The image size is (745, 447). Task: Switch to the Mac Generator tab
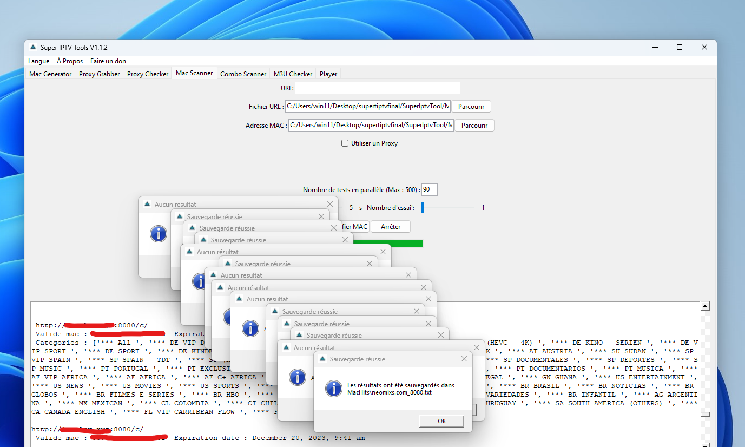(50, 74)
